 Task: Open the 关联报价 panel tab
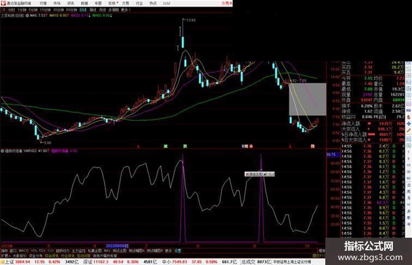20,255
